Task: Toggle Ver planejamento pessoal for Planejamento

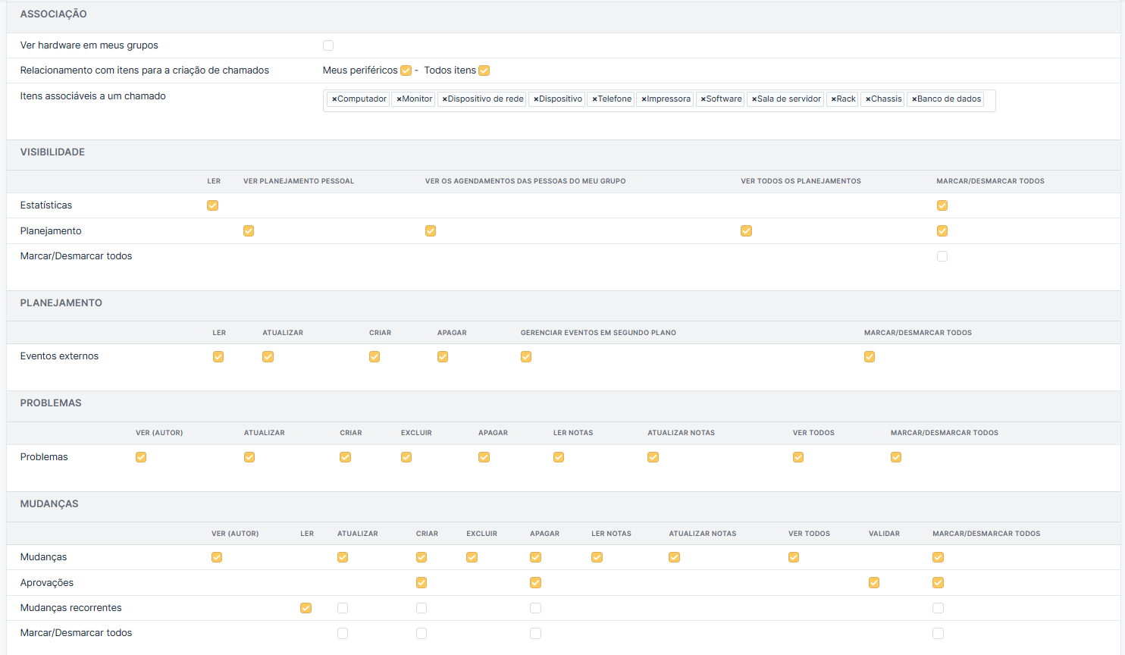Action: point(249,231)
